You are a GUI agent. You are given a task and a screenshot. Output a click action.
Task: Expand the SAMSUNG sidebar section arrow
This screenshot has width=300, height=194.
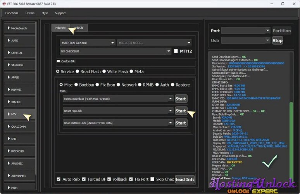coord(9,65)
